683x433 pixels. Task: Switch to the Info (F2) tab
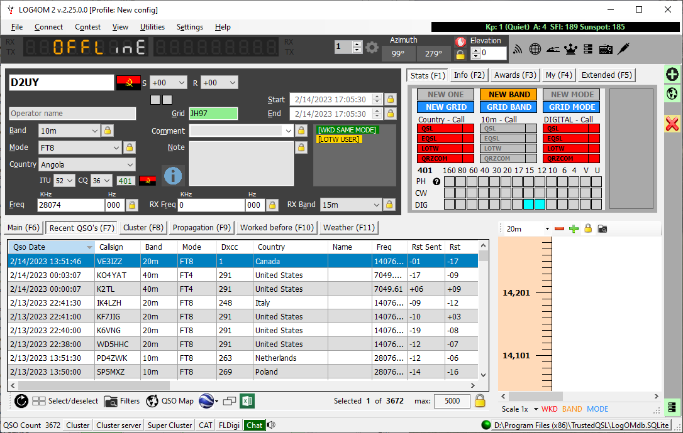[x=469, y=75]
